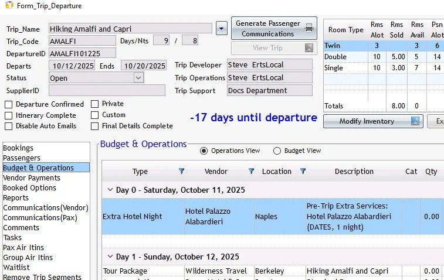Click the Form_Trip_Departure window icon
This screenshot has height=280, width=444.
click(9, 5)
